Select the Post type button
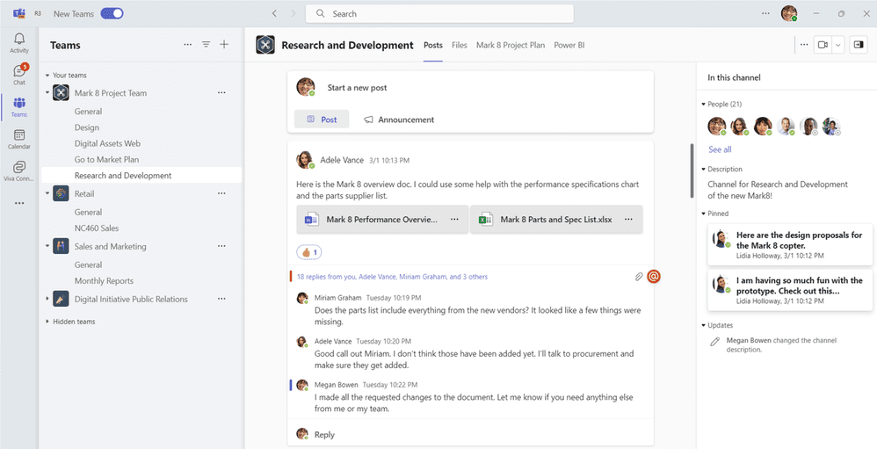 (x=322, y=119)
